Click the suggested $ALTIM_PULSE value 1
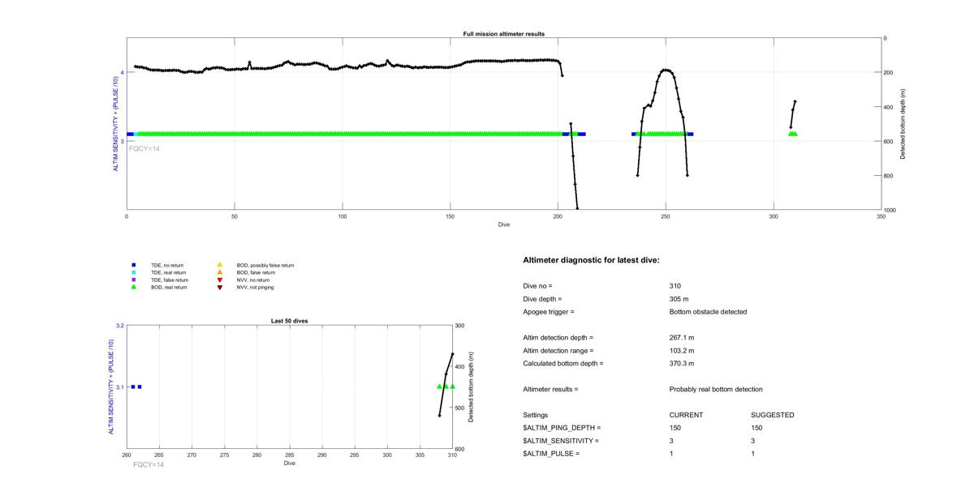The image size is (974, 504). pos(753,455)
